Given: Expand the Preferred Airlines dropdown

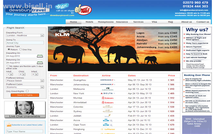Looking at the screenshot, I should (x=25, y=81).
